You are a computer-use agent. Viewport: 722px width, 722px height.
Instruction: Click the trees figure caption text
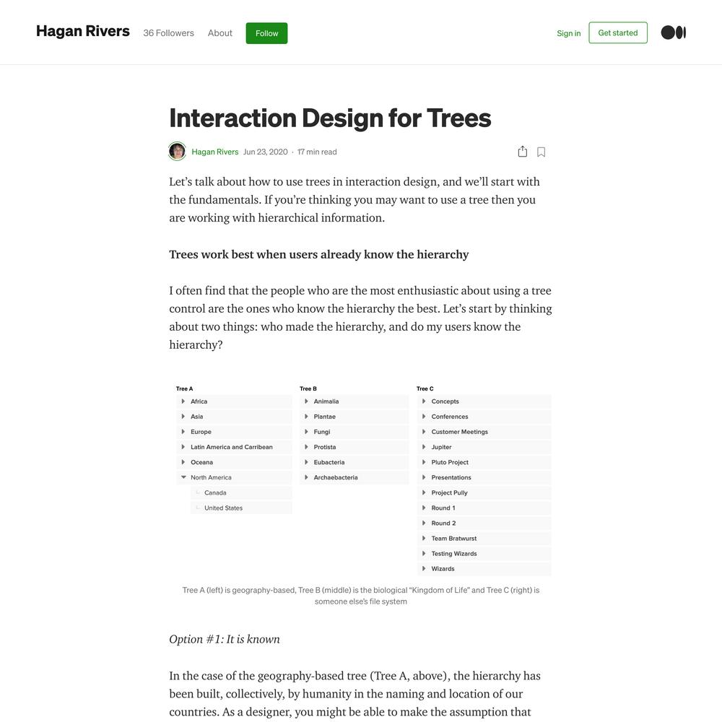coord(360,596)
